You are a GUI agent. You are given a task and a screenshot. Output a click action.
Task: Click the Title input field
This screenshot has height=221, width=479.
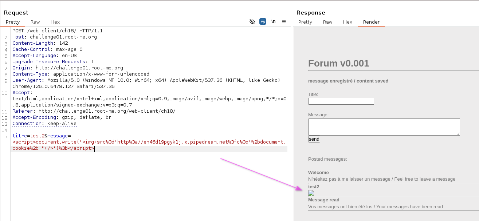(341, 101)
